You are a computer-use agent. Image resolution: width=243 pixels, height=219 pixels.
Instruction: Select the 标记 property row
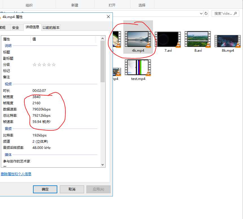click(x=50, y=71)
